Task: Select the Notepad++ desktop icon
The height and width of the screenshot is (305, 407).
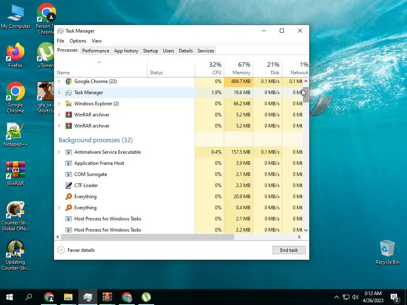Action: pyautogui.click(x=16, y=134)
